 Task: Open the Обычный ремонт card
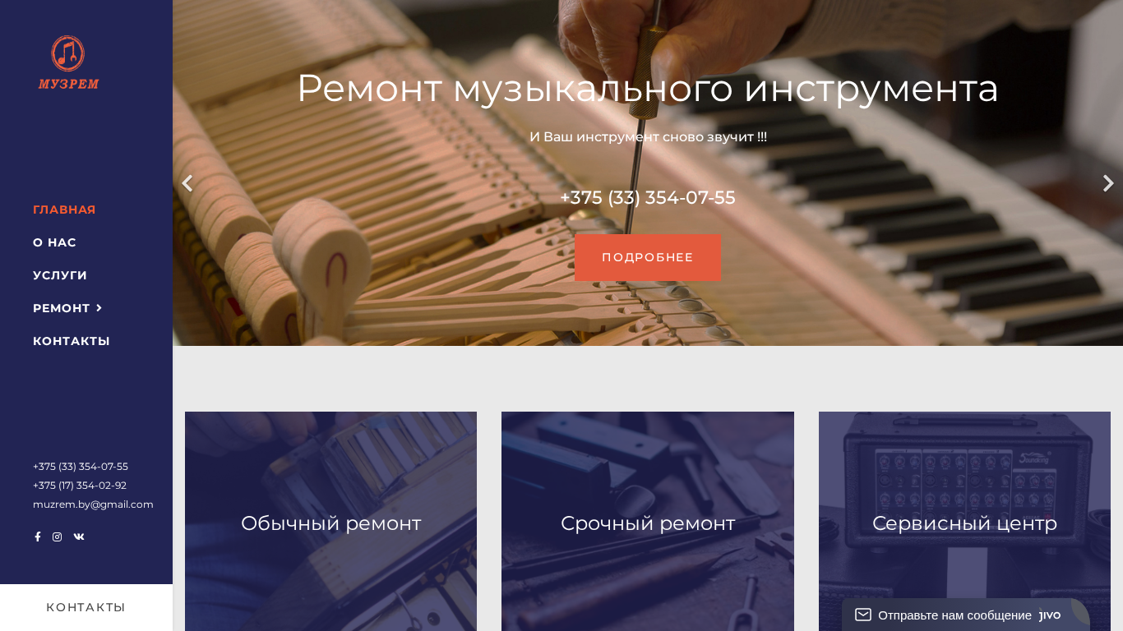(330, 522)
